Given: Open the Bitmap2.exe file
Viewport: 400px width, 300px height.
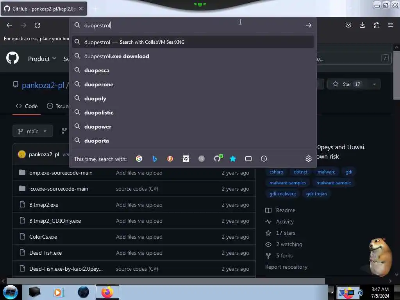Looking at the screenshot, I should point(44,205).
